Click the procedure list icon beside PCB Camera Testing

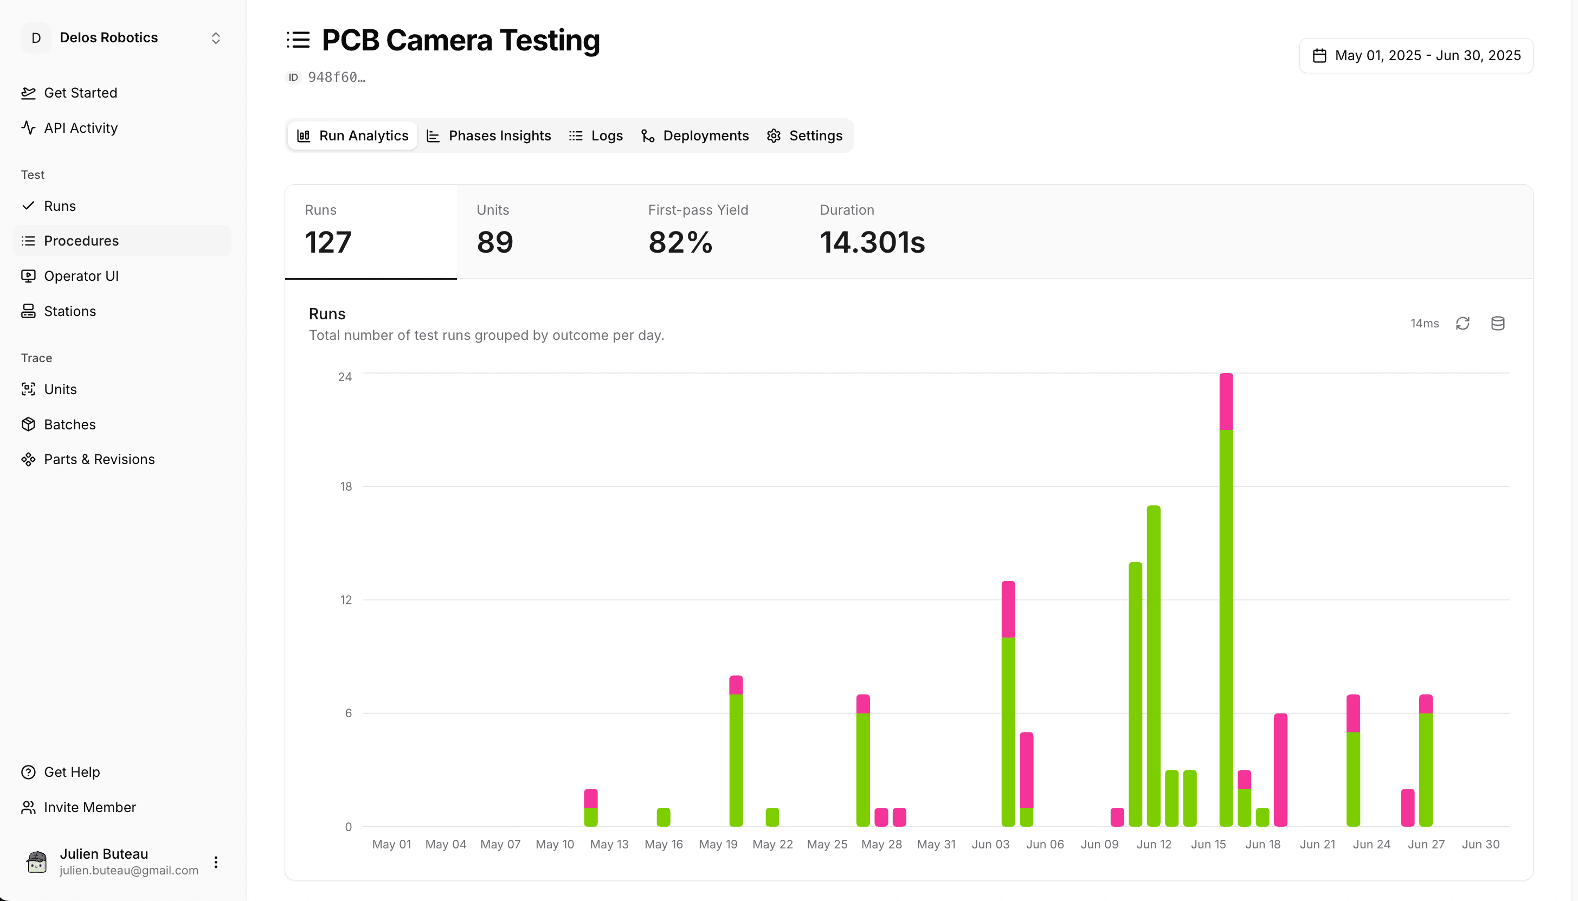point(298,39)
